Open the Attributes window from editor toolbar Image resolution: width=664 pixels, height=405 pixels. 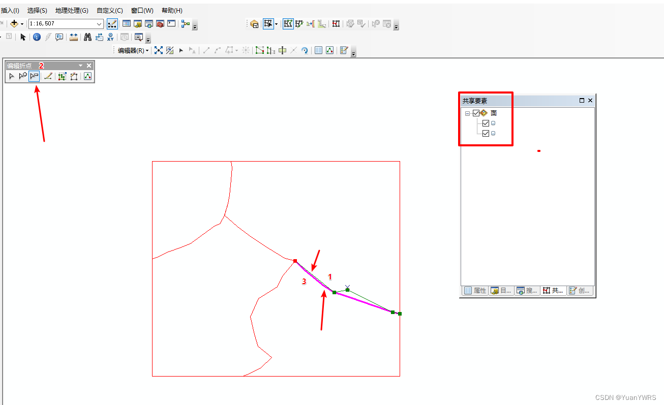(x=319, y=50)
